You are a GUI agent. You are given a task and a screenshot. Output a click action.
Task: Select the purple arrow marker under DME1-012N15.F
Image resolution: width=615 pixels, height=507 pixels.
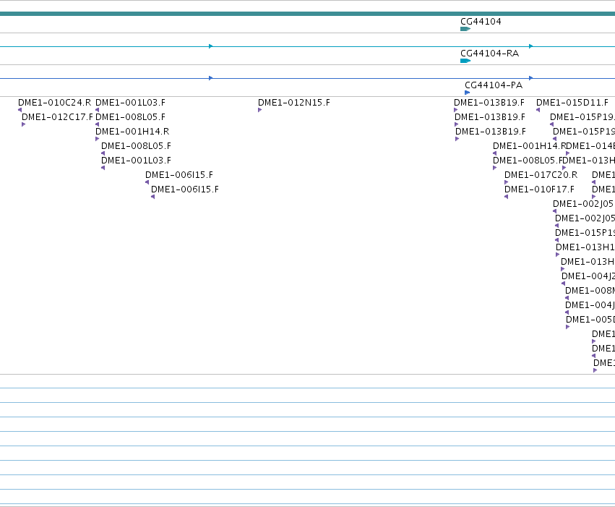pos(259,110)
